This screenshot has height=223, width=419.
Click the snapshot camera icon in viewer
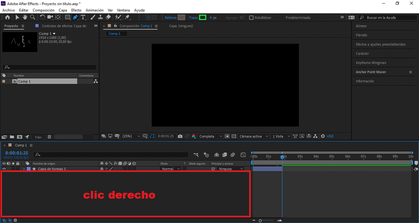coord(180,136)
